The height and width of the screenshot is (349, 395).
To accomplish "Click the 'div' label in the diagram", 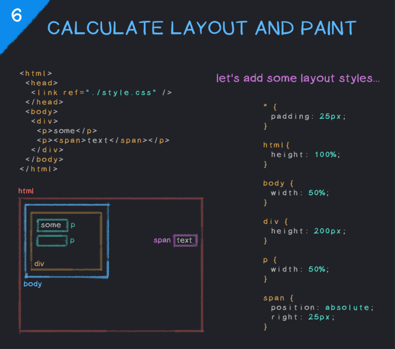I will pyautogui.click(x=39, y=264).
